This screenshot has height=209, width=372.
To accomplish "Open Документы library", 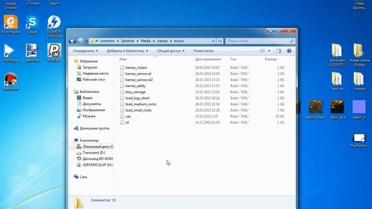I will (x=92, y=104).
